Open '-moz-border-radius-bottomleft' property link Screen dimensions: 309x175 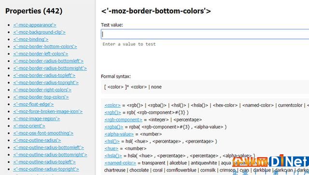[48, 61]
